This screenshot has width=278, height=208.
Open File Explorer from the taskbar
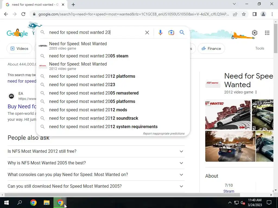point(47,203)
